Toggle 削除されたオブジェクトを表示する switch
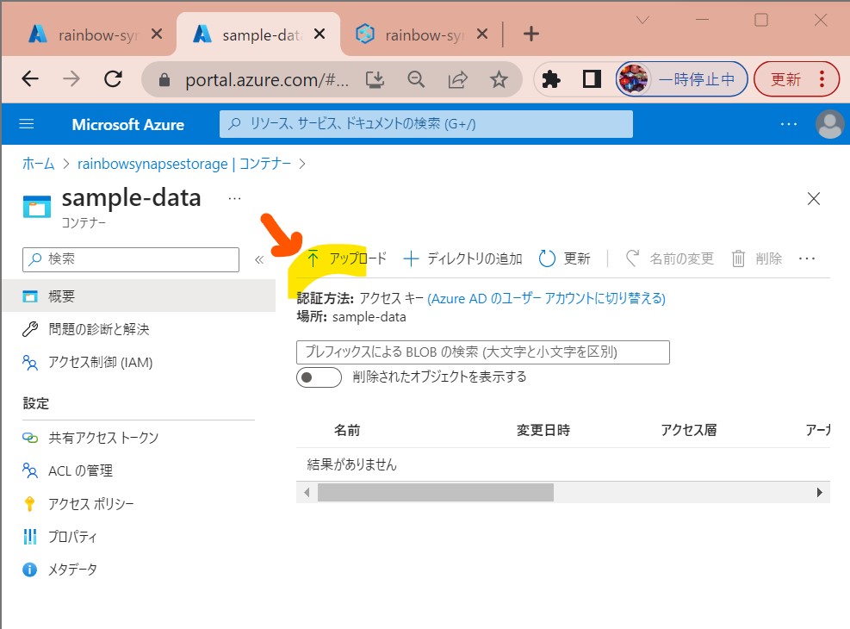Screen dimensions: 850x629 click(x=319, y=377)
